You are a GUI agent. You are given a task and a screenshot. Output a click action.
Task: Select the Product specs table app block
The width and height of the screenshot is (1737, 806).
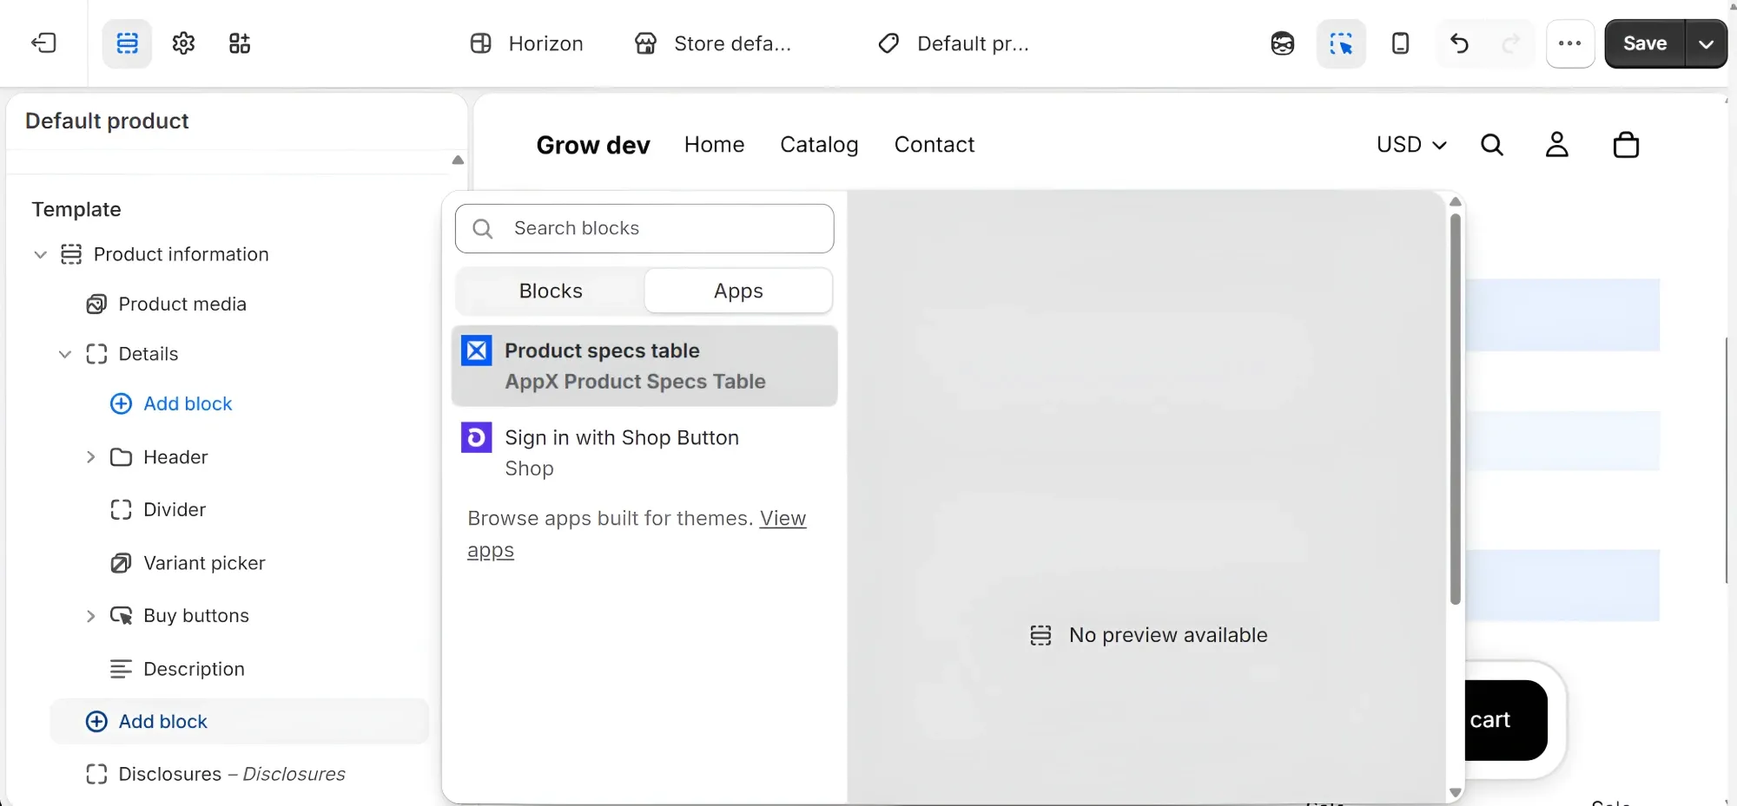click(x=644, y=366)
